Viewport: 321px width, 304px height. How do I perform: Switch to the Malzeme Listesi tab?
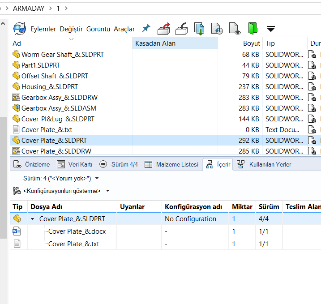172,164
